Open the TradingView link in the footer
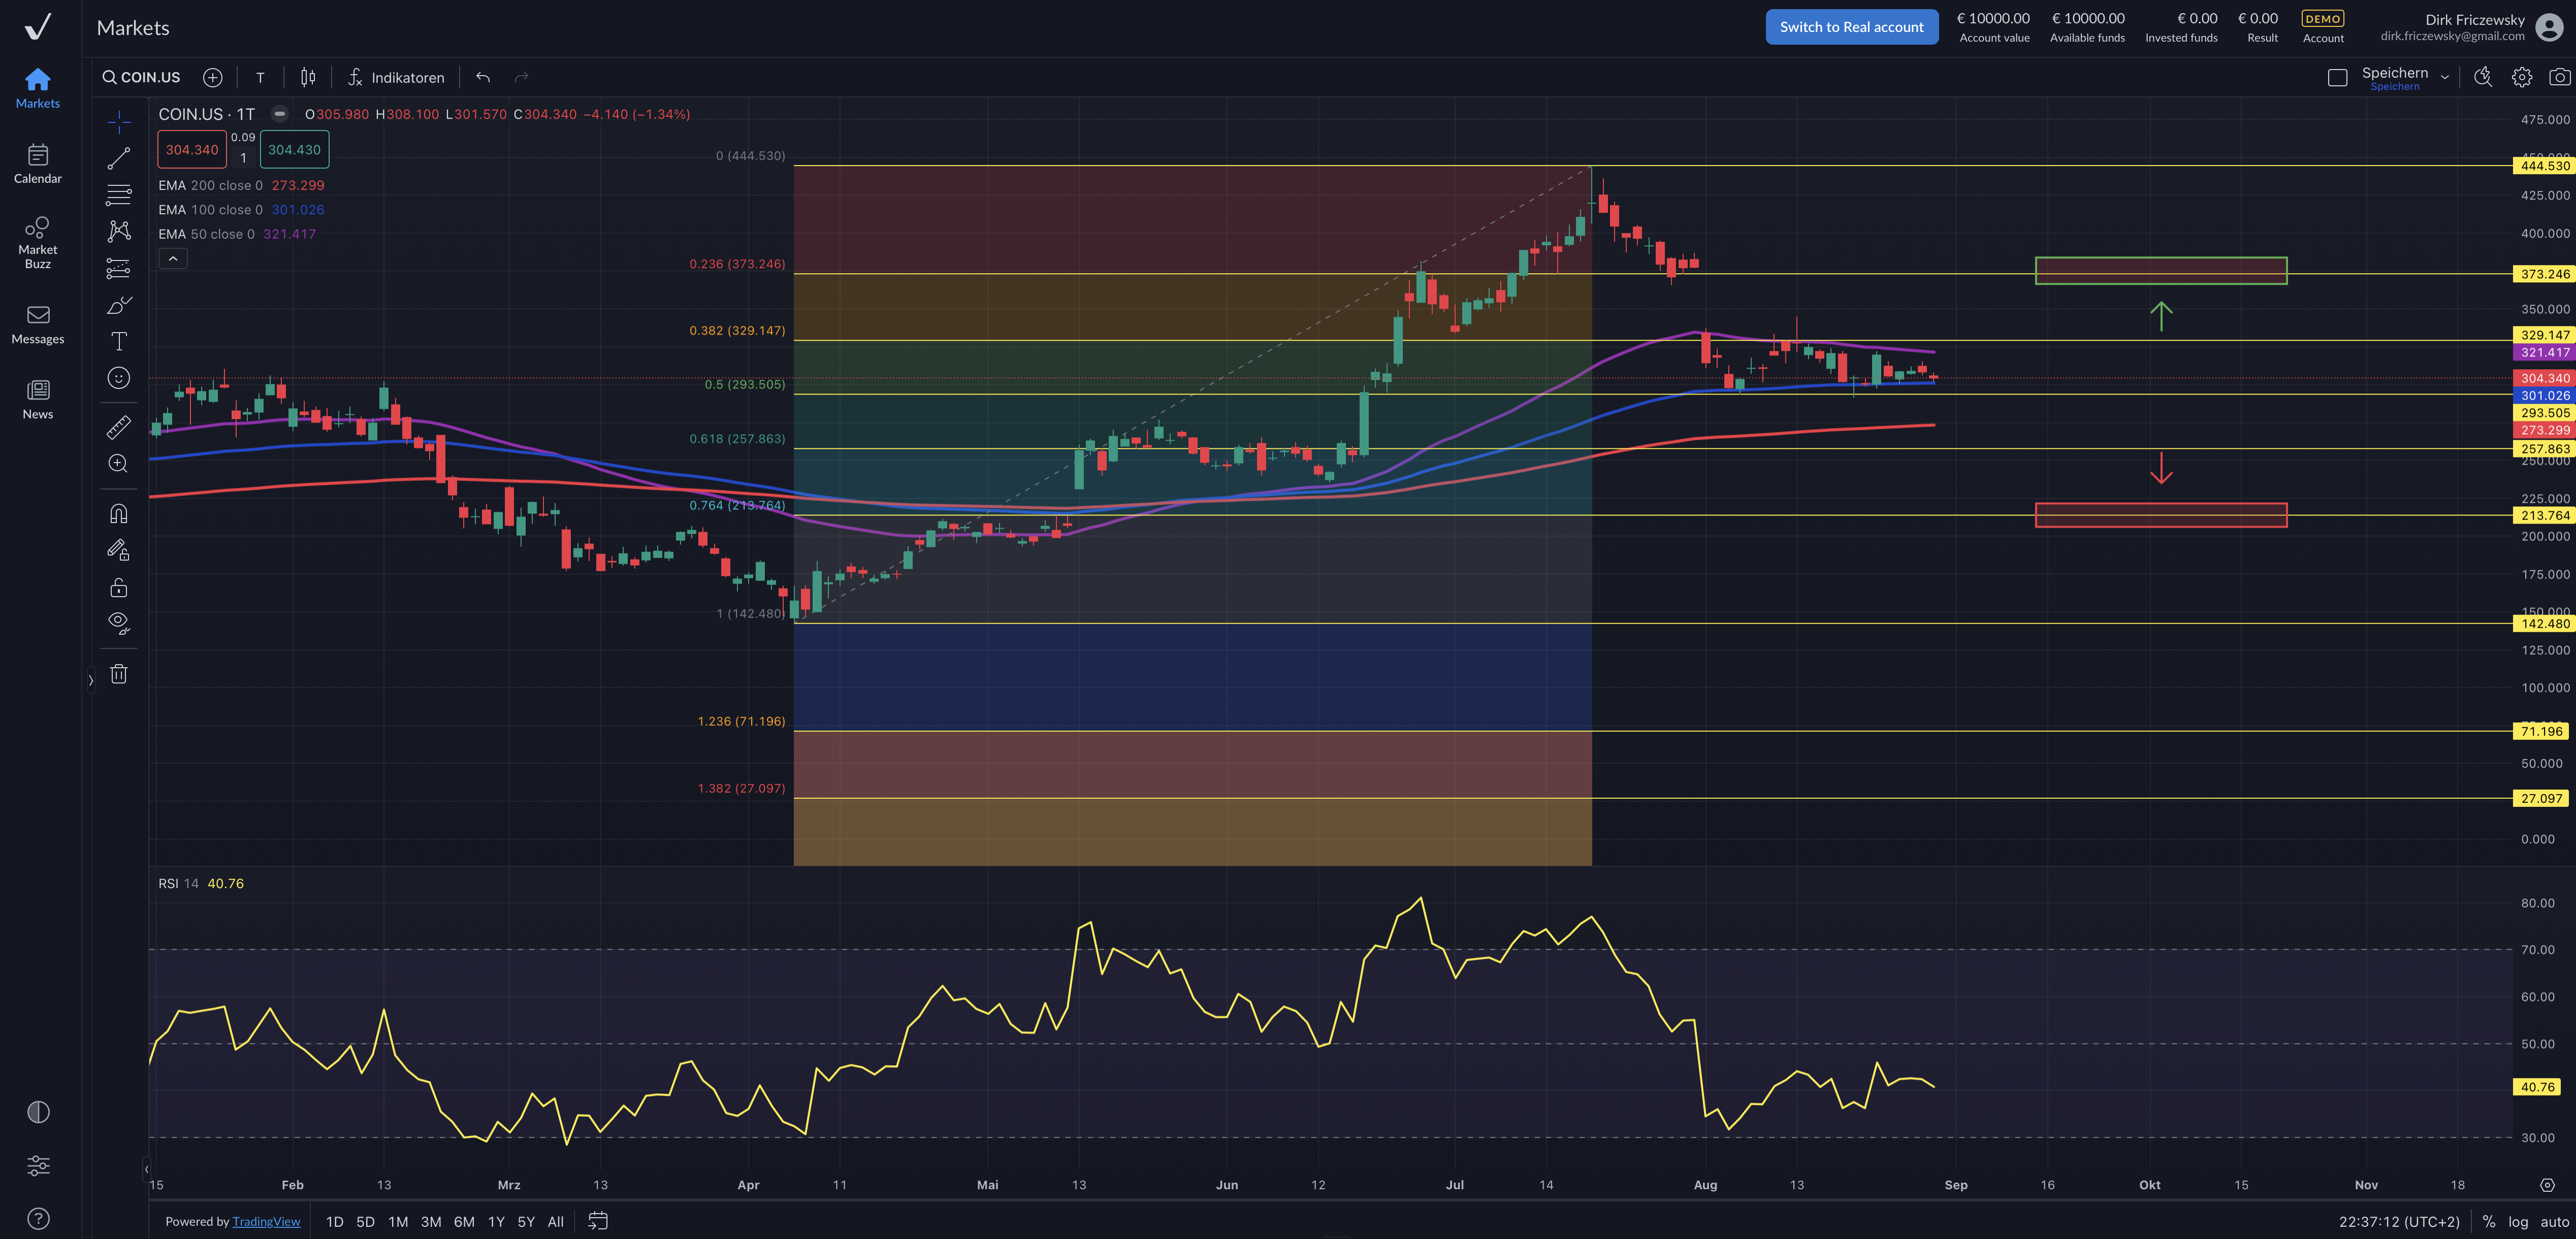 click(x=266, y=1221)
